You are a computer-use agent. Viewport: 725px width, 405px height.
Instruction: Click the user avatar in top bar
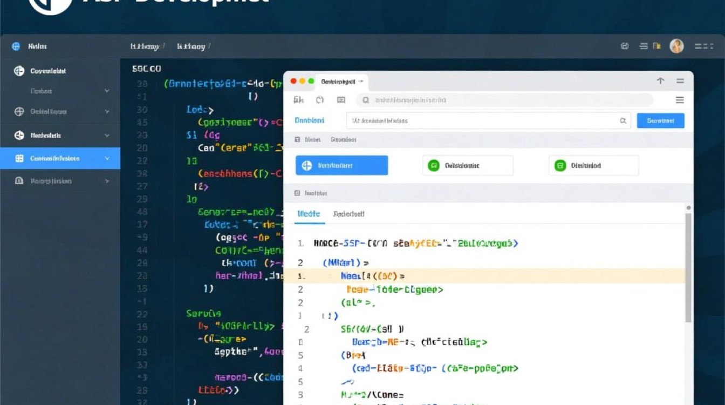[x=676, y=46]
